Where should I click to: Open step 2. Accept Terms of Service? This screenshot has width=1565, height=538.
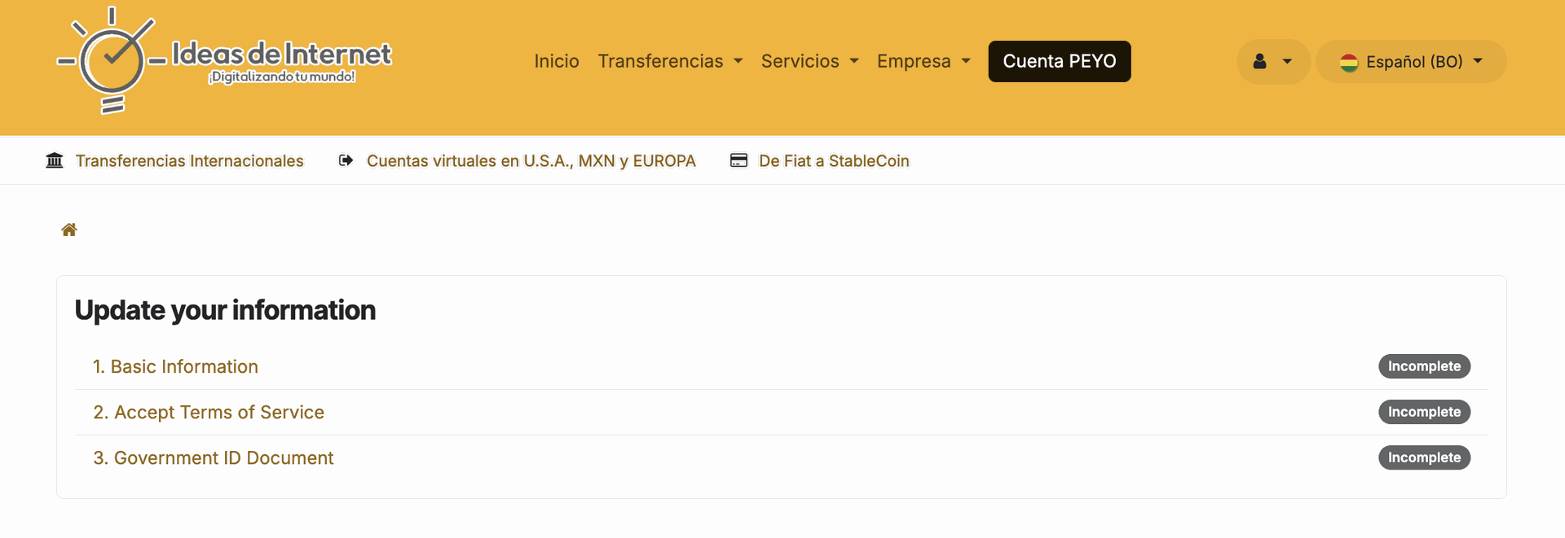coord(209,413)
